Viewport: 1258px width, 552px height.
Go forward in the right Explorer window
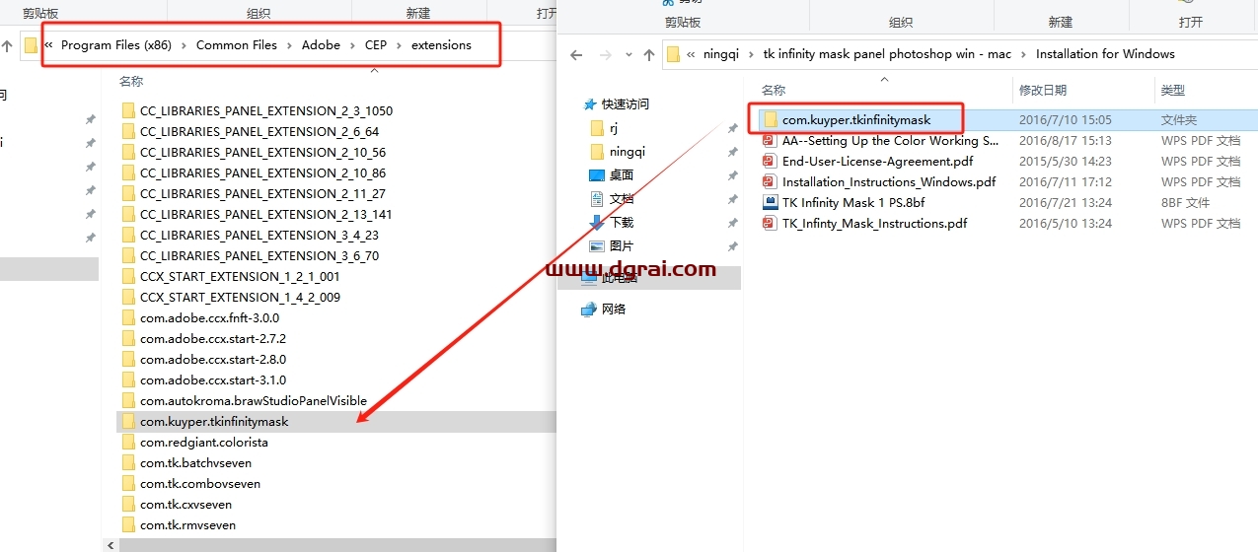[604, 54]
